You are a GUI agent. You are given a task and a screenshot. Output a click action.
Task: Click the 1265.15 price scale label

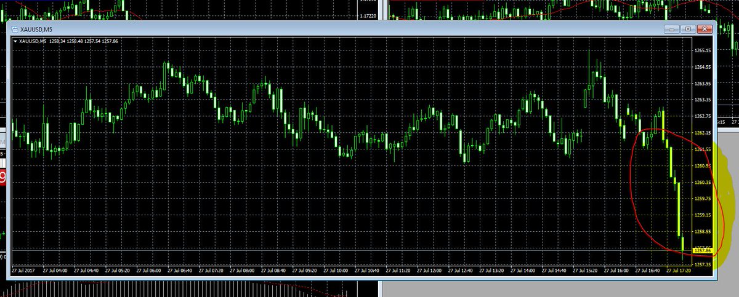(703, 50)
